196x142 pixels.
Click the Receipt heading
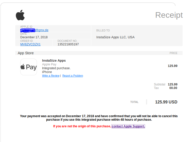(169, 15)
